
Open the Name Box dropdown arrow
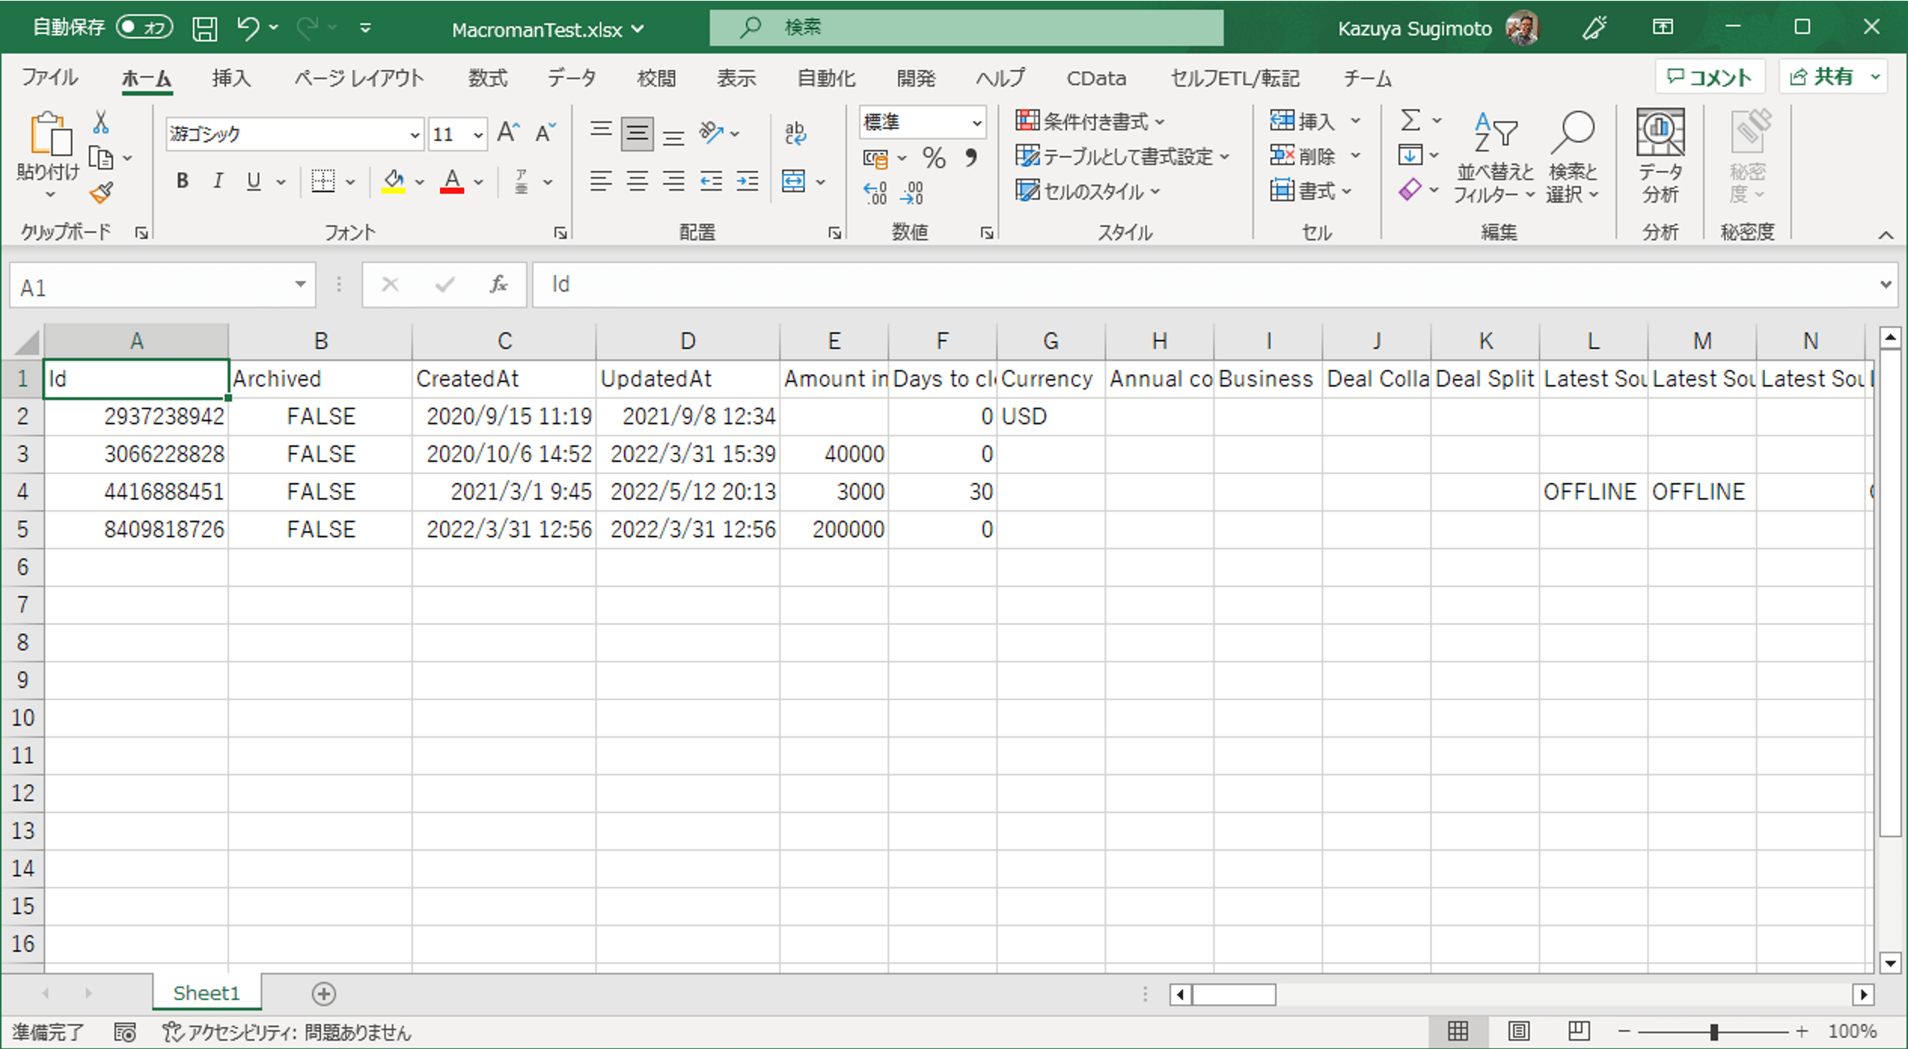tap(300, 285)
